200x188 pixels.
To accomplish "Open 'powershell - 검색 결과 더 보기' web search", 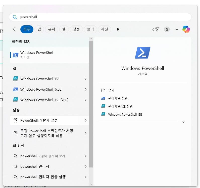I will 49,156.
